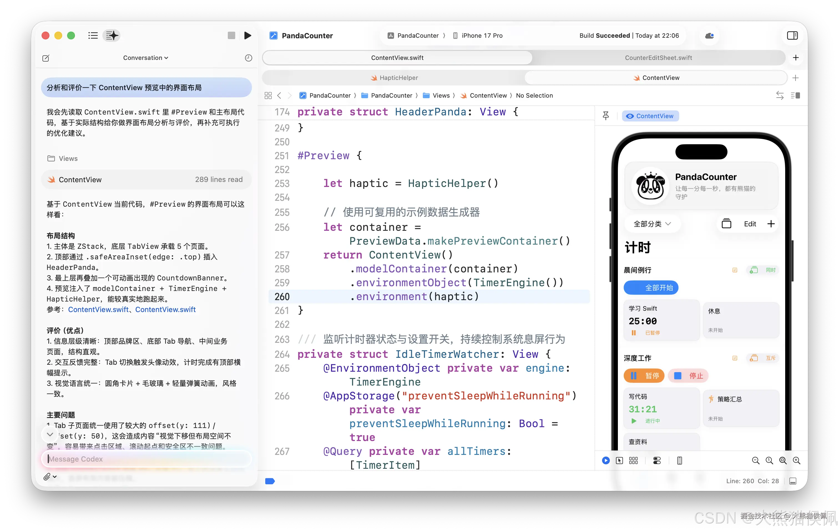Switch preview to selectable mode

(619, 461)
